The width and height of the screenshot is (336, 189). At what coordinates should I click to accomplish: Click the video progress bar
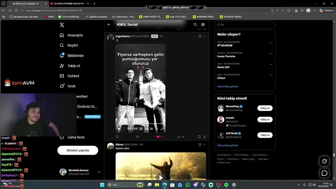pos(140,123)
